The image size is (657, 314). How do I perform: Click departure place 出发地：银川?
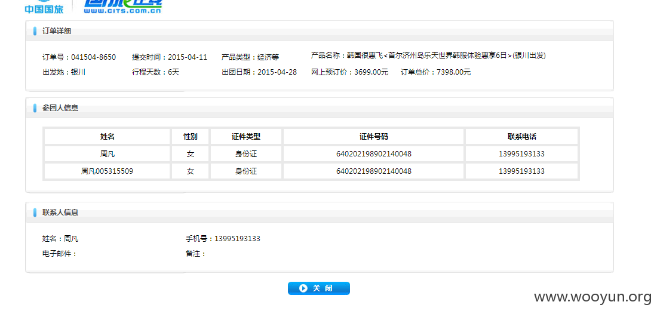coord(64,72)
